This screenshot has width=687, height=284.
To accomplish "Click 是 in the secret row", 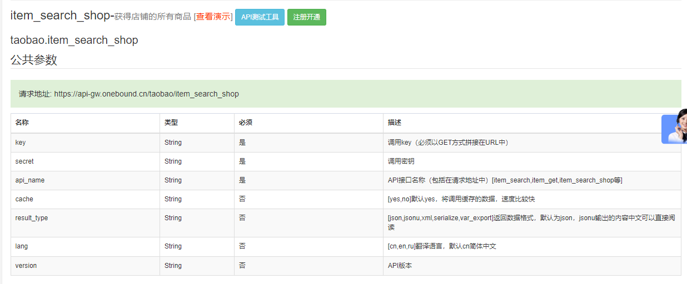I will coord(242,161).
